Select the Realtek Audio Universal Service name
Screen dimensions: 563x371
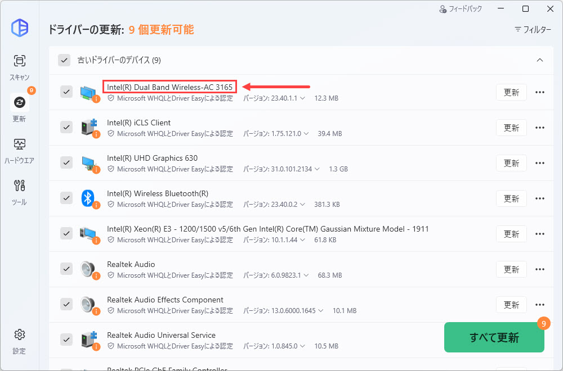point(161,335)
